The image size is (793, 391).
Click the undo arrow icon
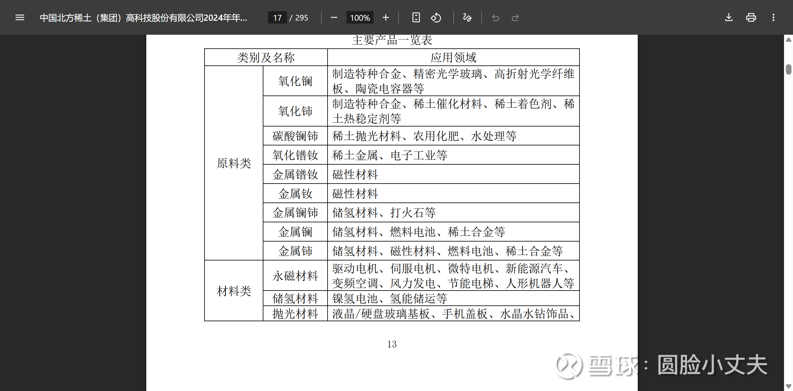pyautogui.click(x=496, y=18)
